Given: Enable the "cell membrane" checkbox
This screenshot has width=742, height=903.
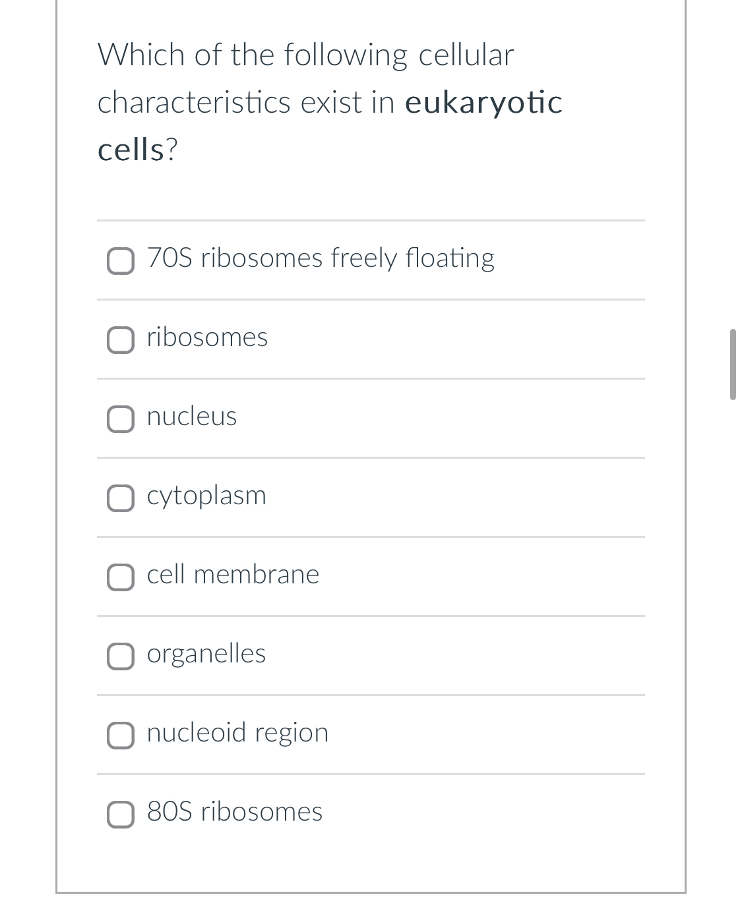Looking at the screenshot, I should pos(120,577).
